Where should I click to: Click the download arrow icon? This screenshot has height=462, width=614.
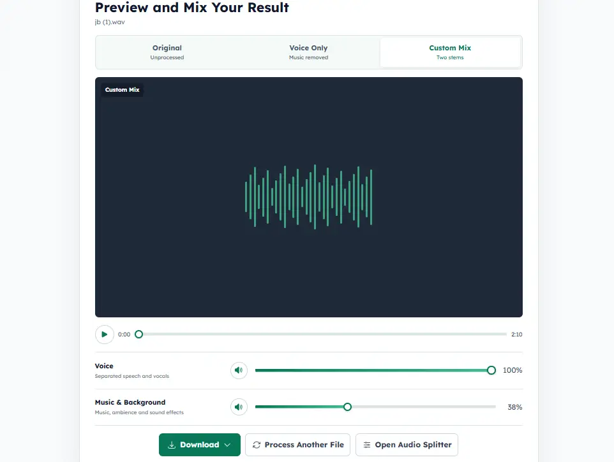click(x=172, y=445)
